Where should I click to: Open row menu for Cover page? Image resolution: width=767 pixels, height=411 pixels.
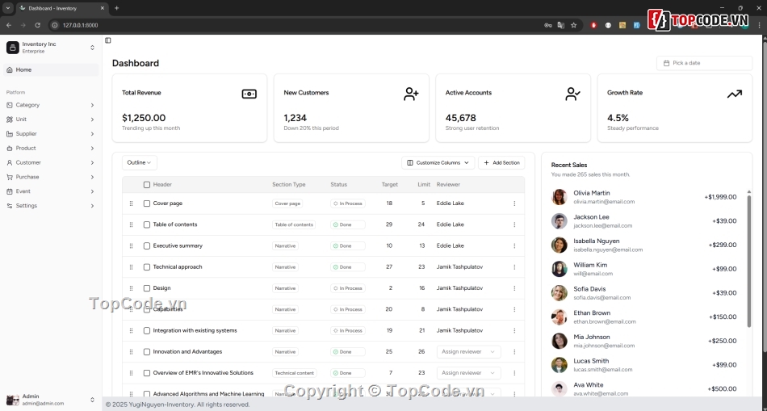click(514, 203)
